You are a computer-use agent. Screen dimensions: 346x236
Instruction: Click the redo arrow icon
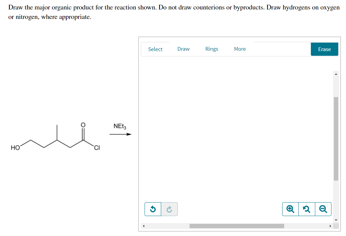click(169, 209)
